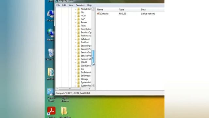Click the StillImage folder icon
Viewport: 209px width, 118px height.
(78, 76)
